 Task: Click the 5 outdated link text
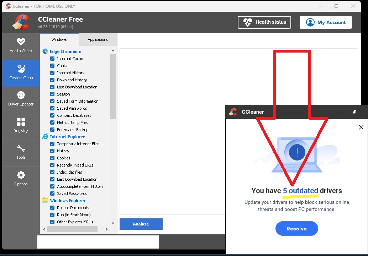point(300,191)
